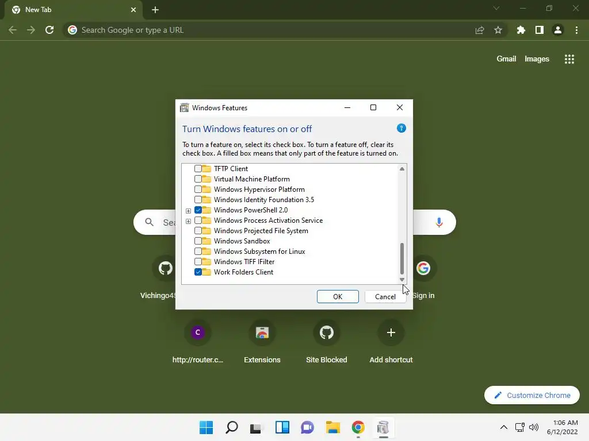Open taskbar clock showing 1:06 AM
Viewport: 589px width, 441px height.
tap(563, 427)
